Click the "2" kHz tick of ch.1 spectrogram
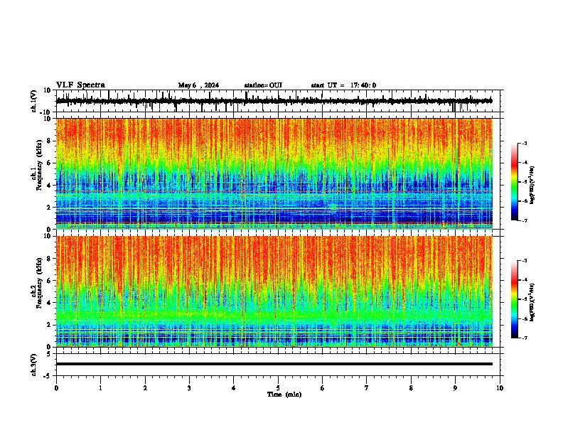Image resolution: width=563 pixels, height=435 pixels. point(49,207)
